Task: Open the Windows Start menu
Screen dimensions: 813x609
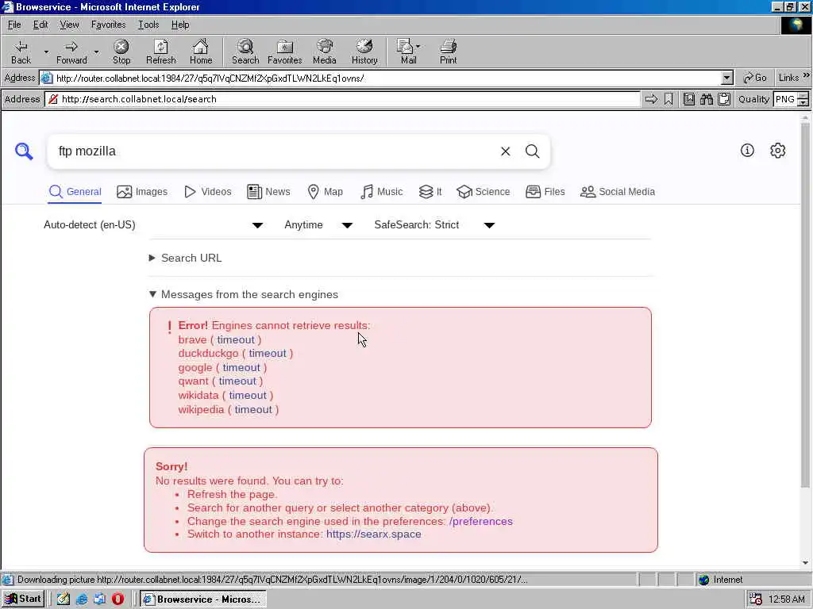Action: pos(23,599)
